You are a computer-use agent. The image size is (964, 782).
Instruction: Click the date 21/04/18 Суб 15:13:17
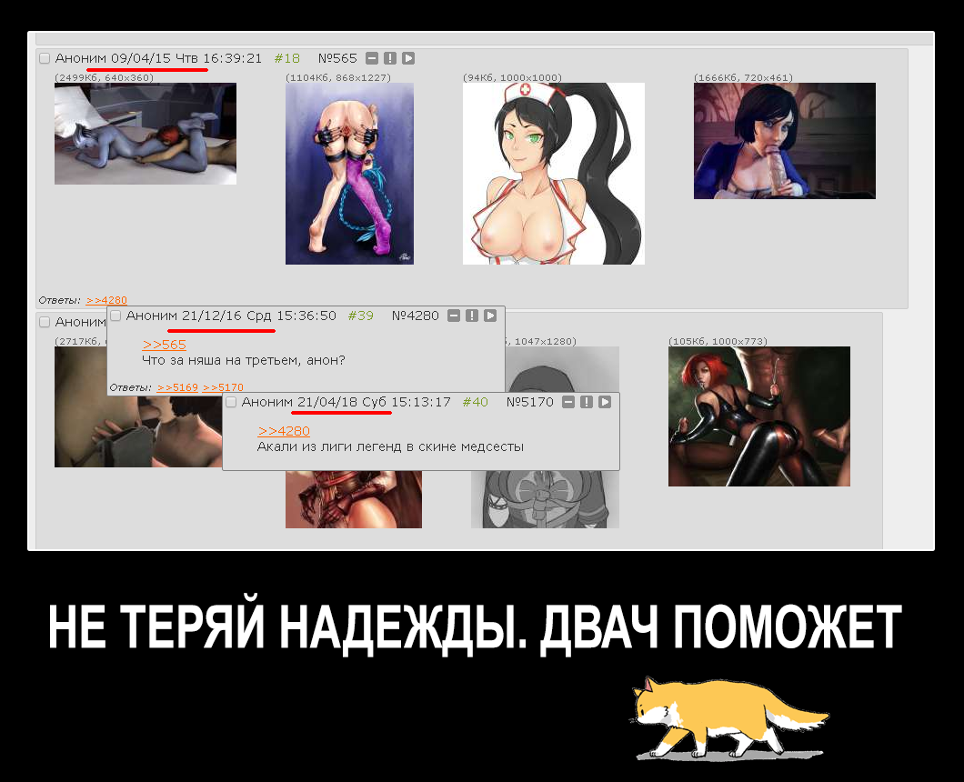click(x=374, y=402)
